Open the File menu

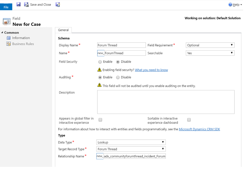coord(6,7)
